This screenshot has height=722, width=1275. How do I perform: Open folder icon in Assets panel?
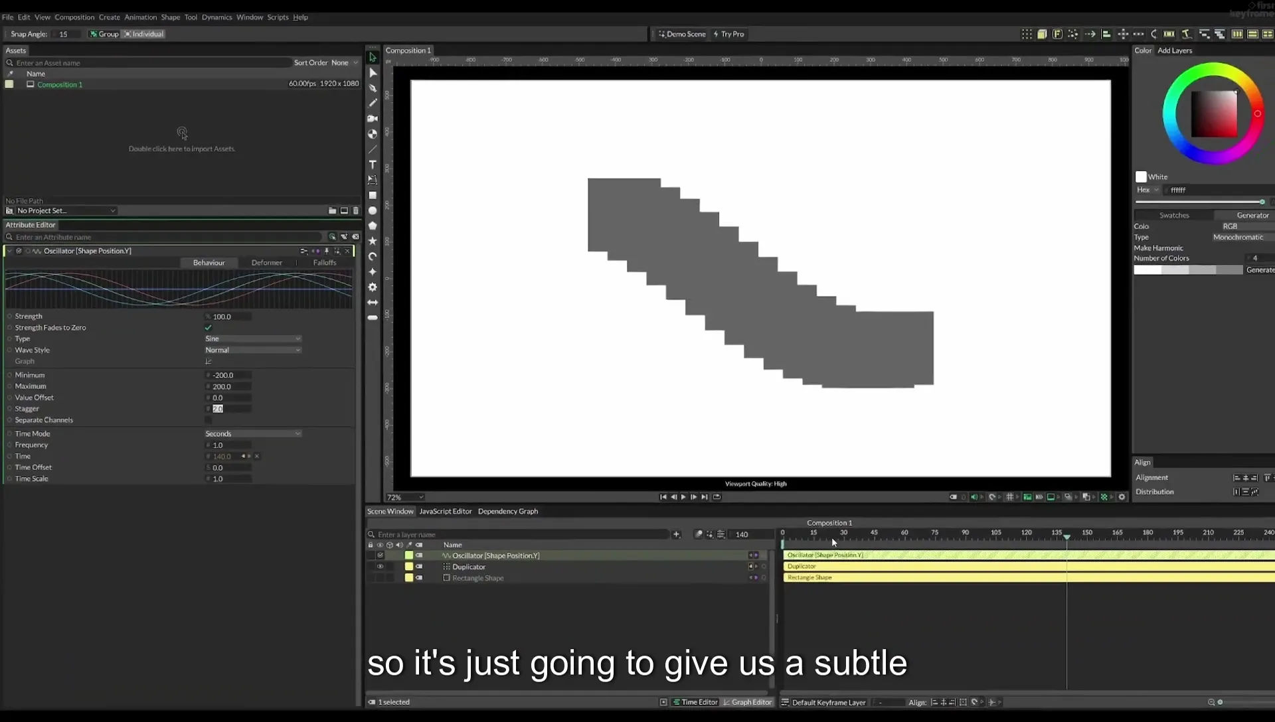pyautogui.click(x=332, y=210)
